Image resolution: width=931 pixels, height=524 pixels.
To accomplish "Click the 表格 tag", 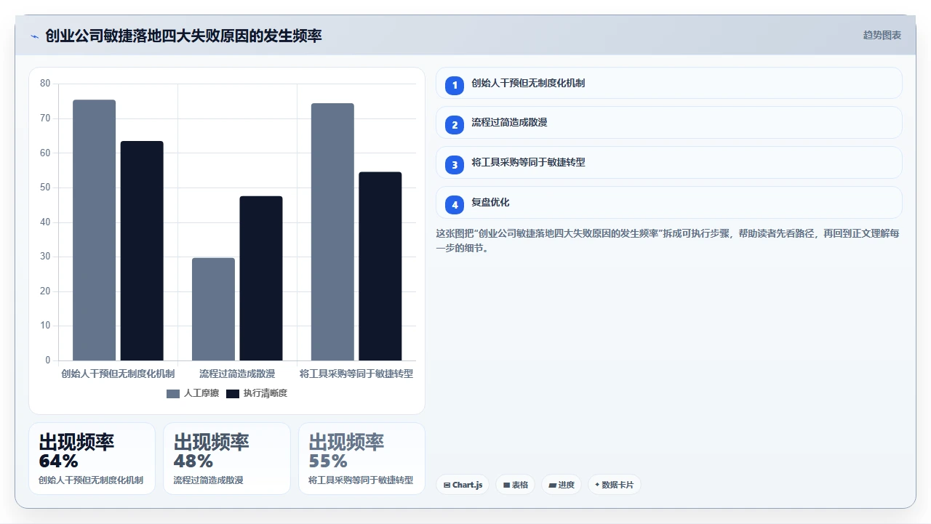I will [516, 485].
